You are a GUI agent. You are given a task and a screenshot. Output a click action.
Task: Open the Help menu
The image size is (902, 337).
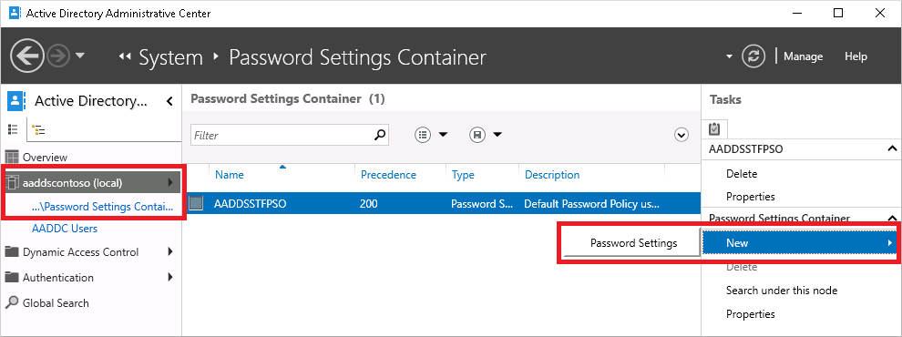[x=856, y=56]
